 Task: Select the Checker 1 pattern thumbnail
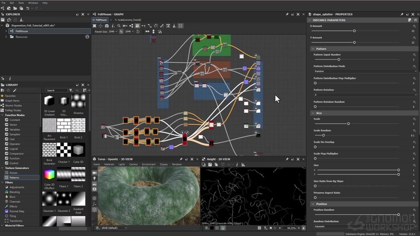point(64,149)
